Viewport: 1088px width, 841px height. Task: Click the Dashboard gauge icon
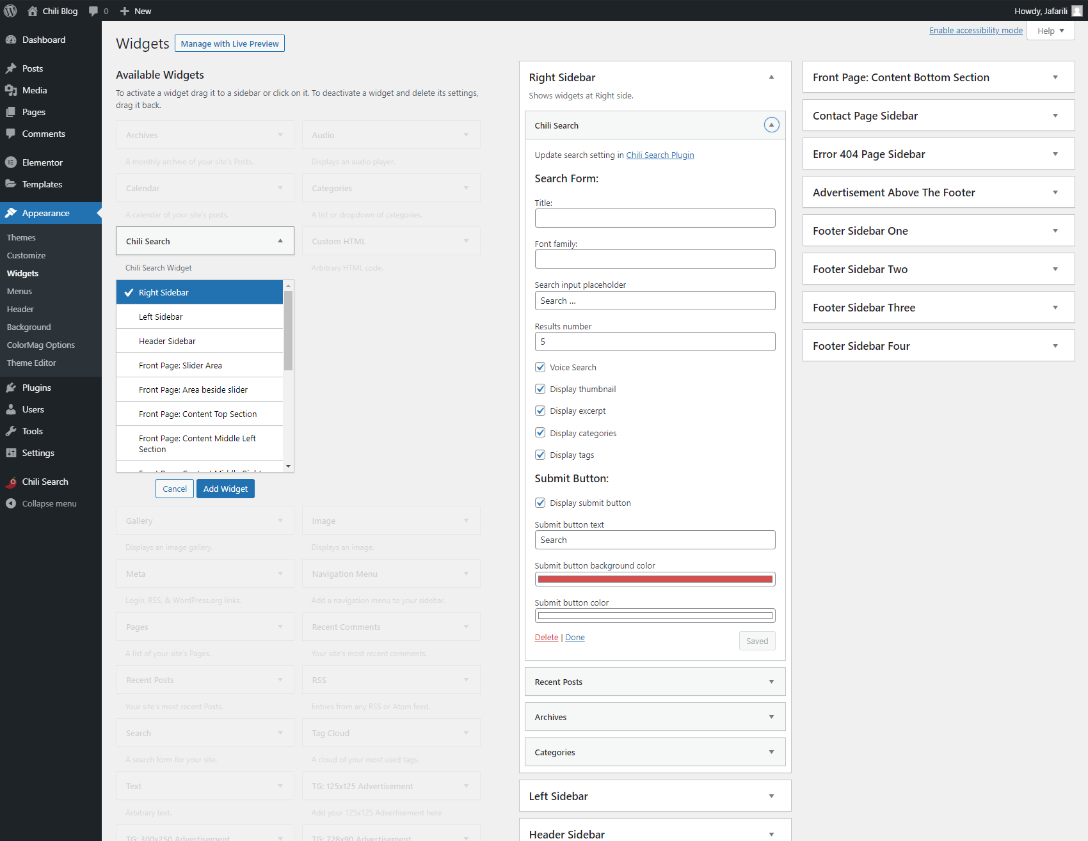pos(11,40)
